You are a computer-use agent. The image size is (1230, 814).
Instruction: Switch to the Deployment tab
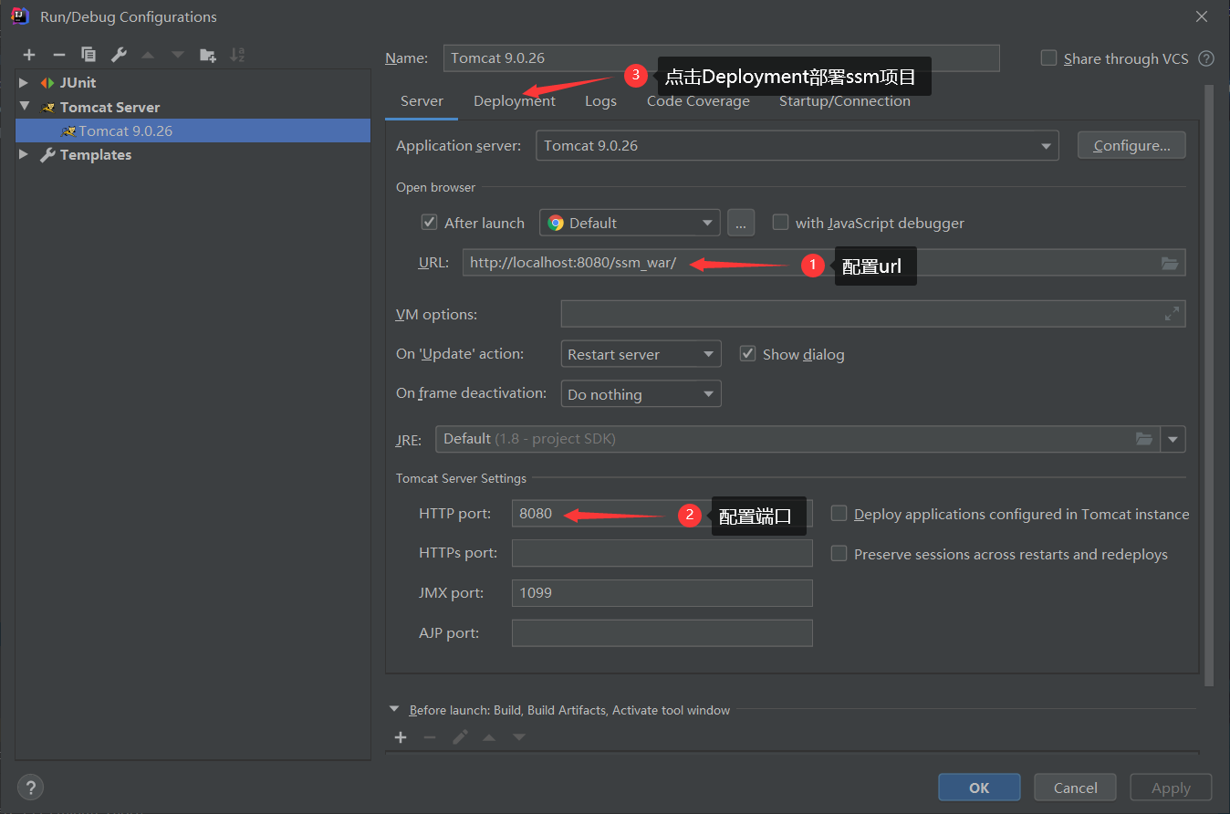[x=515, y=100]
